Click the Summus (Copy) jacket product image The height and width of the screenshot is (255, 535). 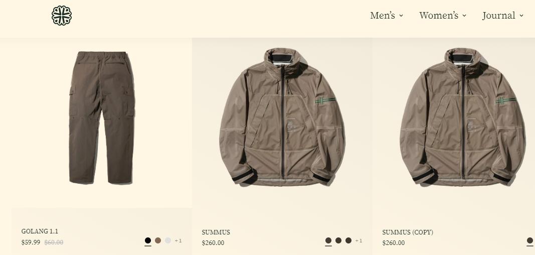click(462, 117)
